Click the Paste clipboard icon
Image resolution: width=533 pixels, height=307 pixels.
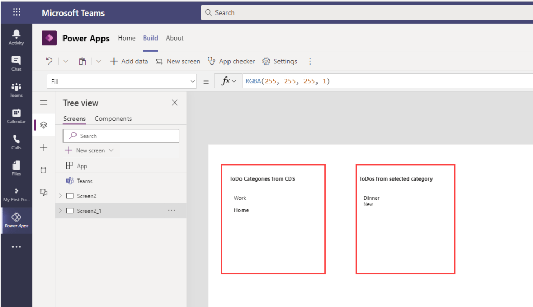click(82, 61)
